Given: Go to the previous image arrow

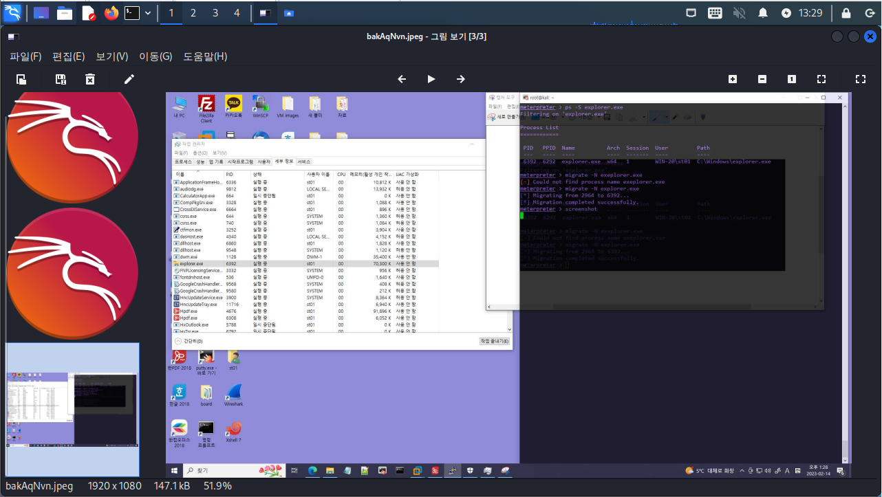Looking at the screenshot, I should (x=402, y=79).
